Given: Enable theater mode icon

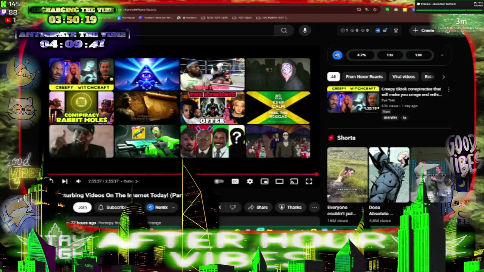Looking at the screenshot, I should (x=279, y=182).
